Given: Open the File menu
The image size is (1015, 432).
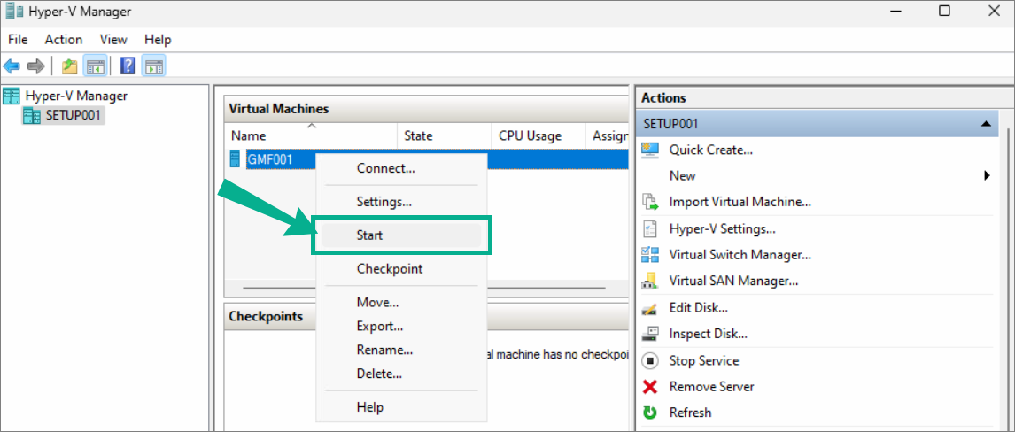Looking at the screenshot, I should coord(18,40).
